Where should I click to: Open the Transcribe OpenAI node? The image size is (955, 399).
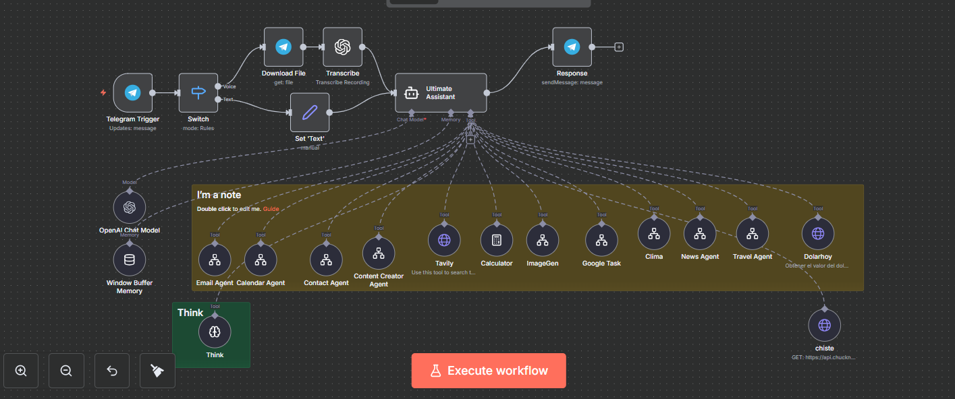[342, 47]
